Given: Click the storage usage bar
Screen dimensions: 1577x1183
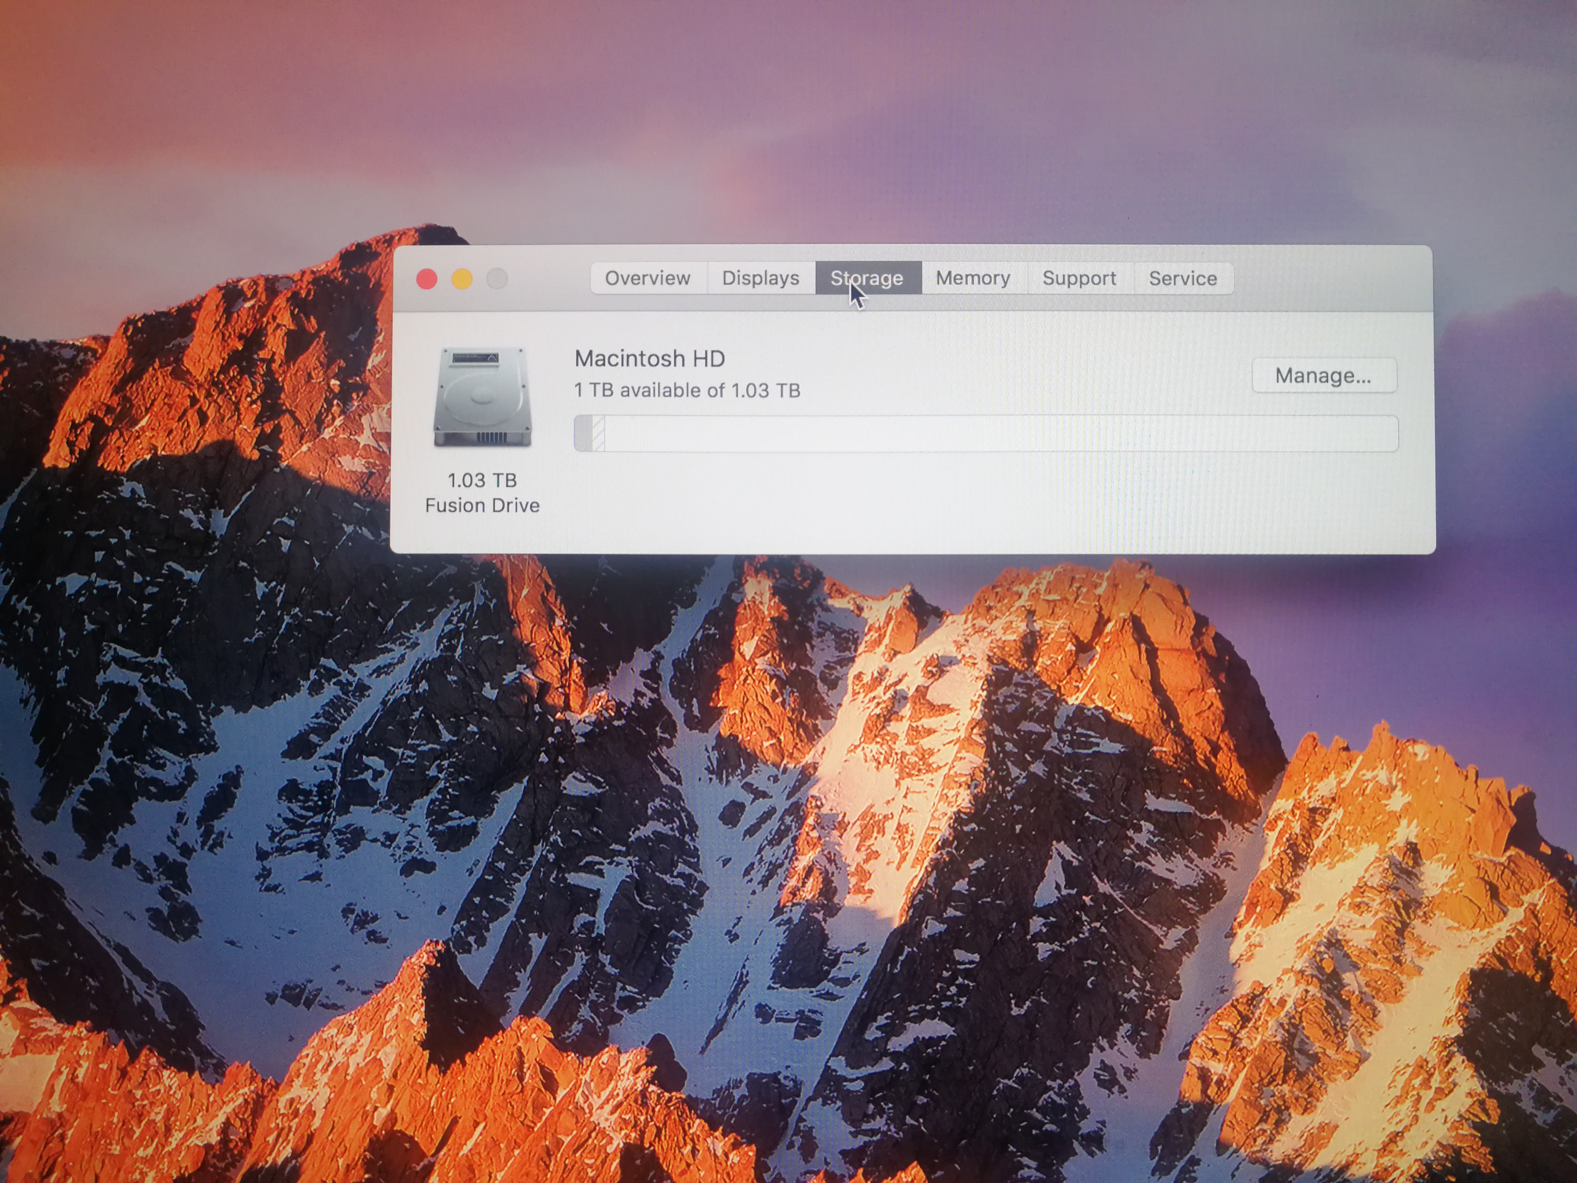Looking at the screenshot, I should point(986,434).
